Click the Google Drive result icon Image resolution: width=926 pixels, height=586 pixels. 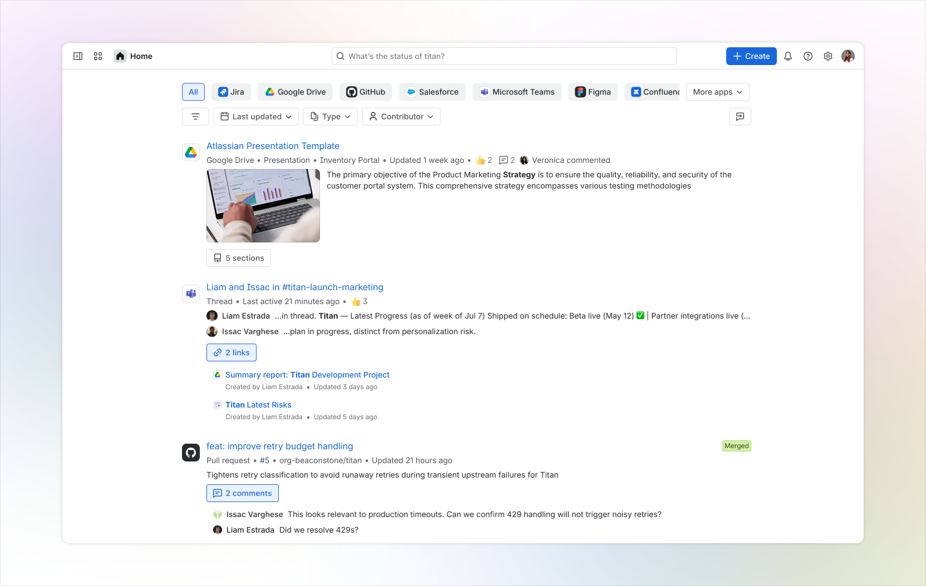191,152
